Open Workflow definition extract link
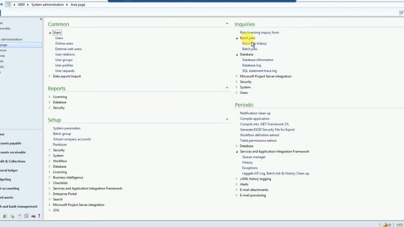The image size is (404, 227). pos(259,135)
